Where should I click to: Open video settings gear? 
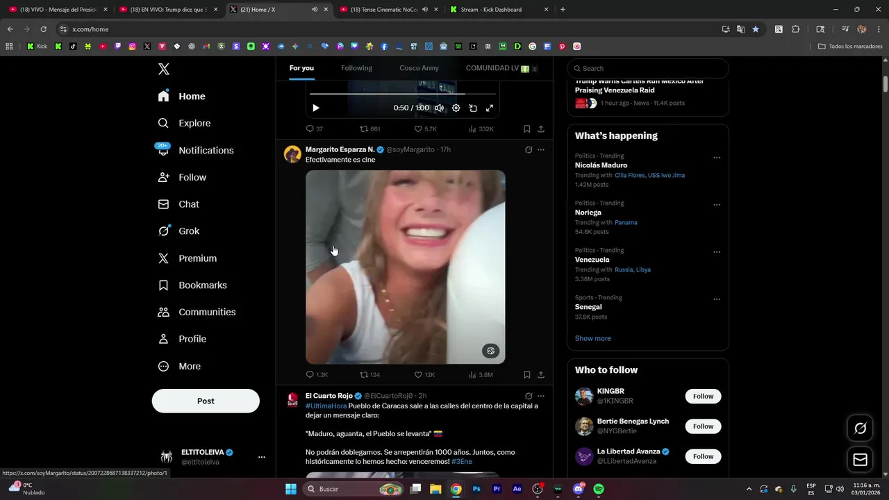(456, 108)
